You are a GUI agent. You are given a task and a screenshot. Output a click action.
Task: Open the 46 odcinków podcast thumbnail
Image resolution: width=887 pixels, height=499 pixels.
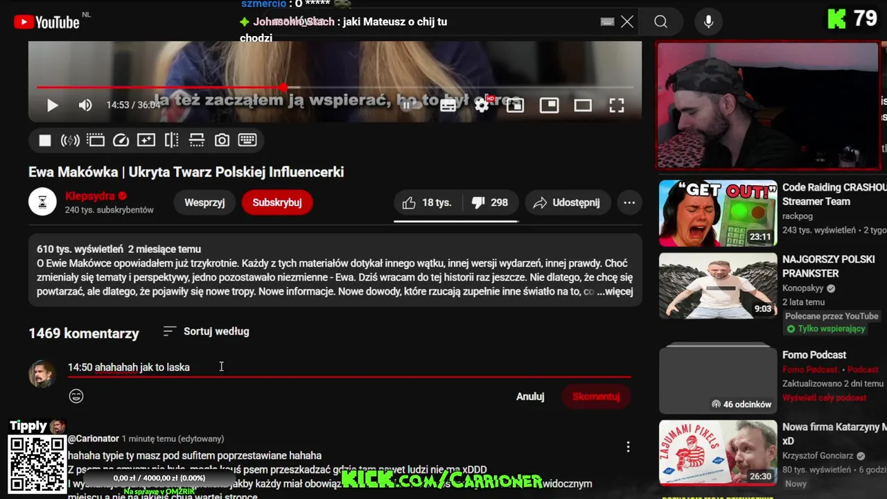tap(718, 378)
